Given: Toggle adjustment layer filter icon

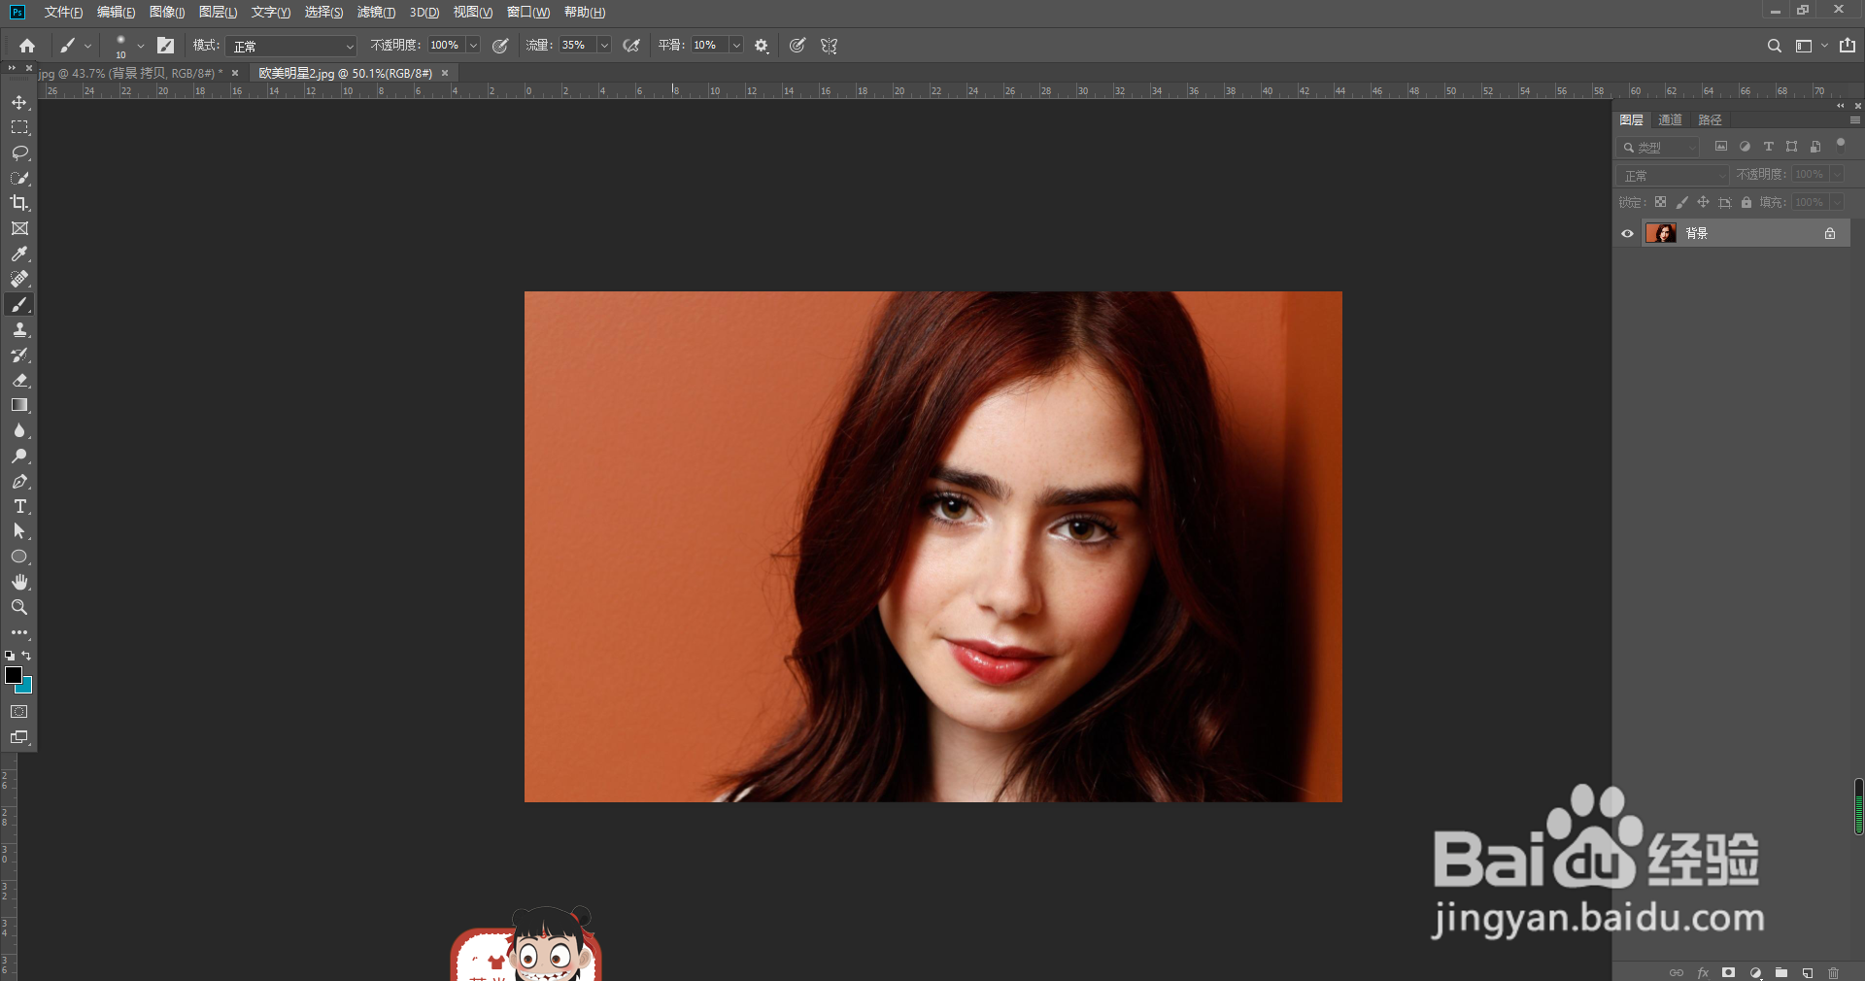Looking at the screenshot, I should [1745, 147].
